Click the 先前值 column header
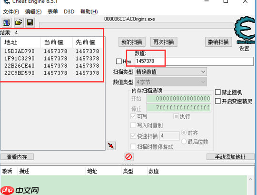The width and height of the screenshot is (257, 195). 89,42
